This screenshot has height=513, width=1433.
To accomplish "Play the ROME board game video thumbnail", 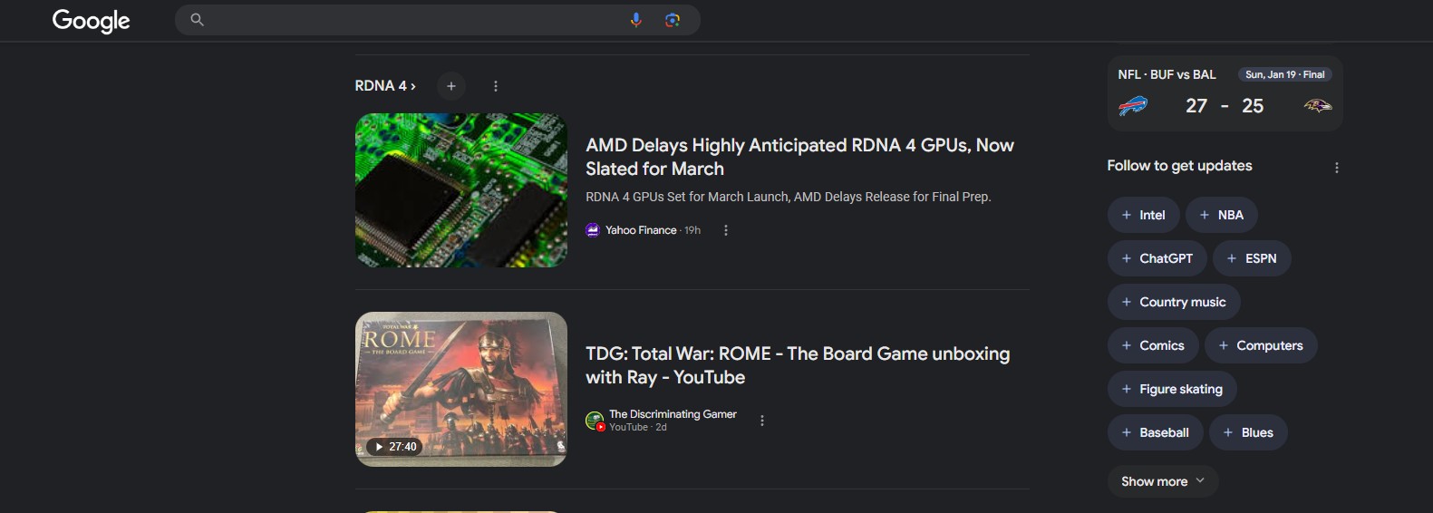I will tap(460, 389).
